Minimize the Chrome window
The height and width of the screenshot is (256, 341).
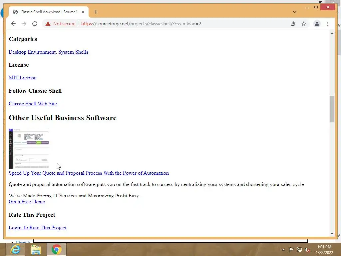(307, 7)
